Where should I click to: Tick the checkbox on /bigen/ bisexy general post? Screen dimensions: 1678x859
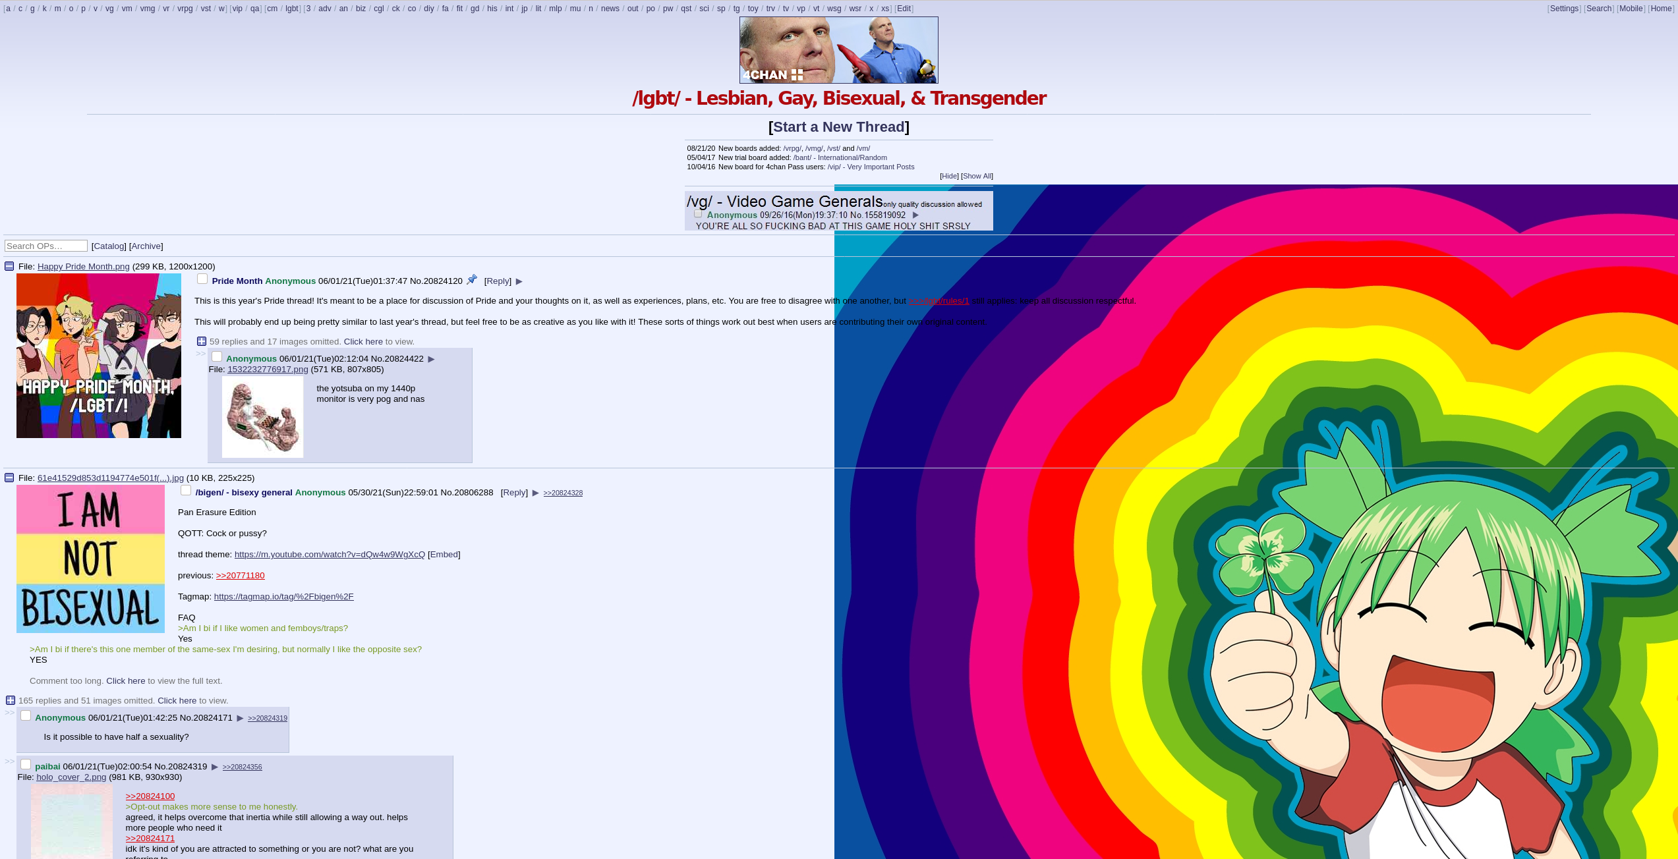pyautogui.click(x=186, y=491)
